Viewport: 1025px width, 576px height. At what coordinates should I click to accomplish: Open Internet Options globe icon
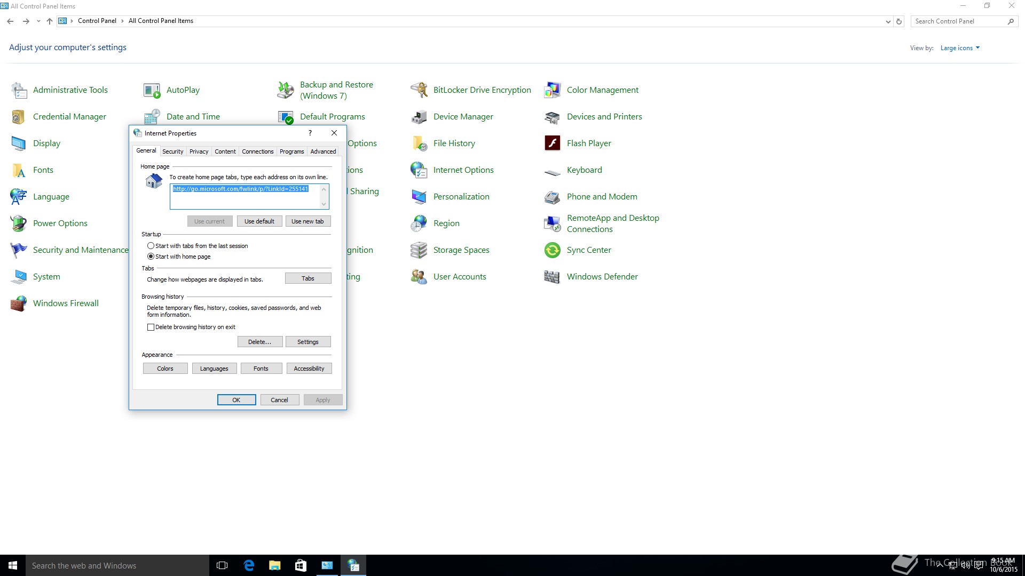coord(419,170)
